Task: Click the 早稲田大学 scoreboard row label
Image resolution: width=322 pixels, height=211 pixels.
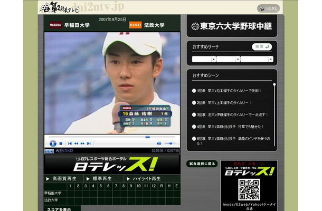Action: pyautogui.click(x=53, y=193)
